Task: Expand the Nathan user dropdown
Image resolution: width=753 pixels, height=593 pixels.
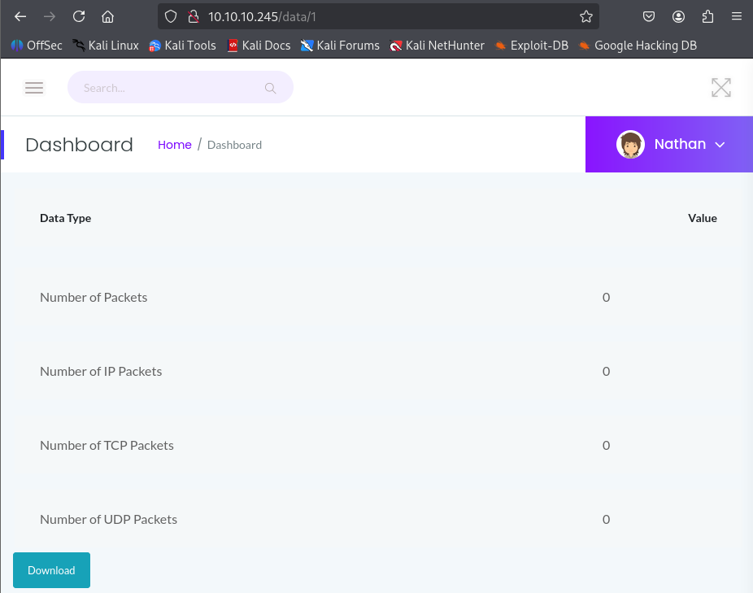Action: click(720, 145)
